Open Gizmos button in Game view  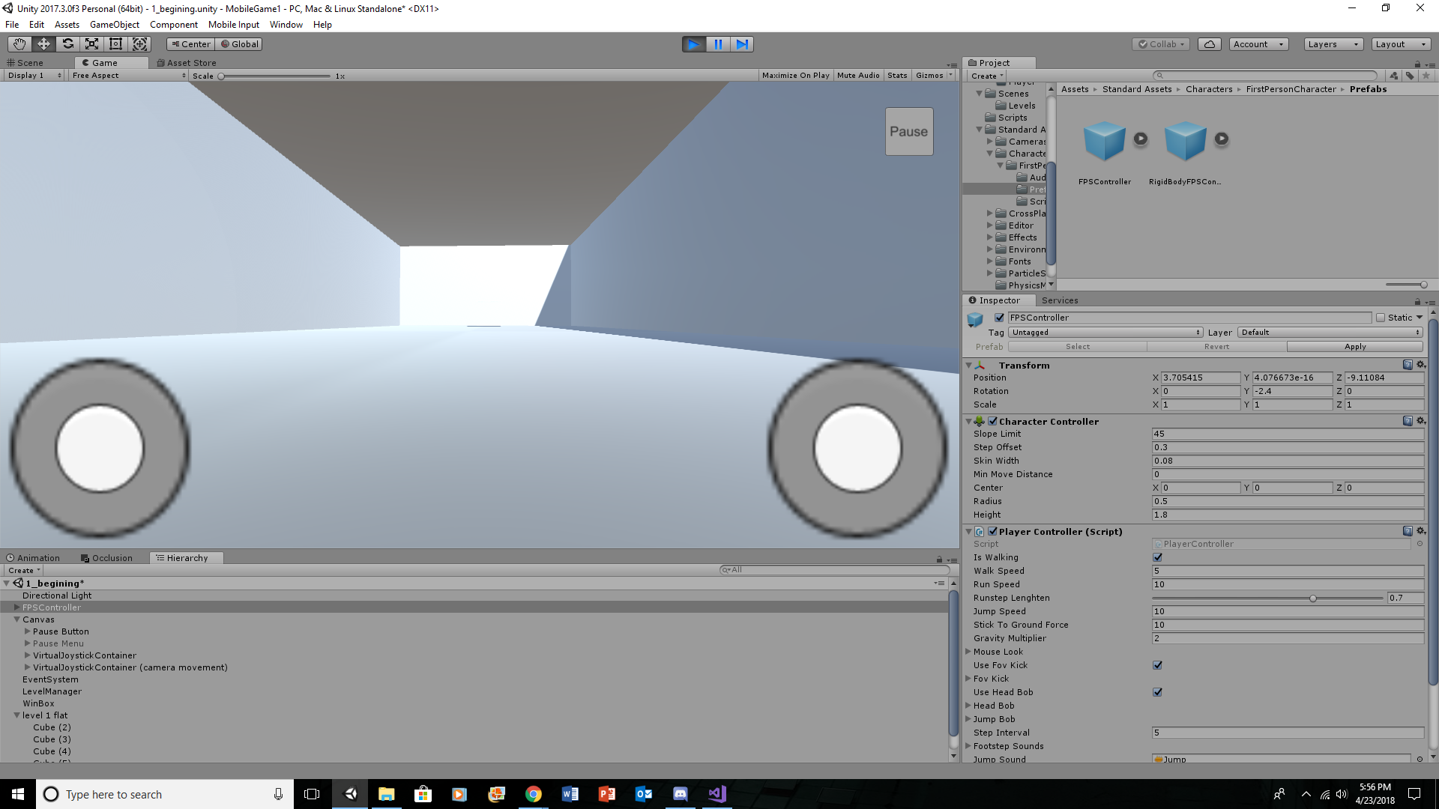click(x=929, y=76)
